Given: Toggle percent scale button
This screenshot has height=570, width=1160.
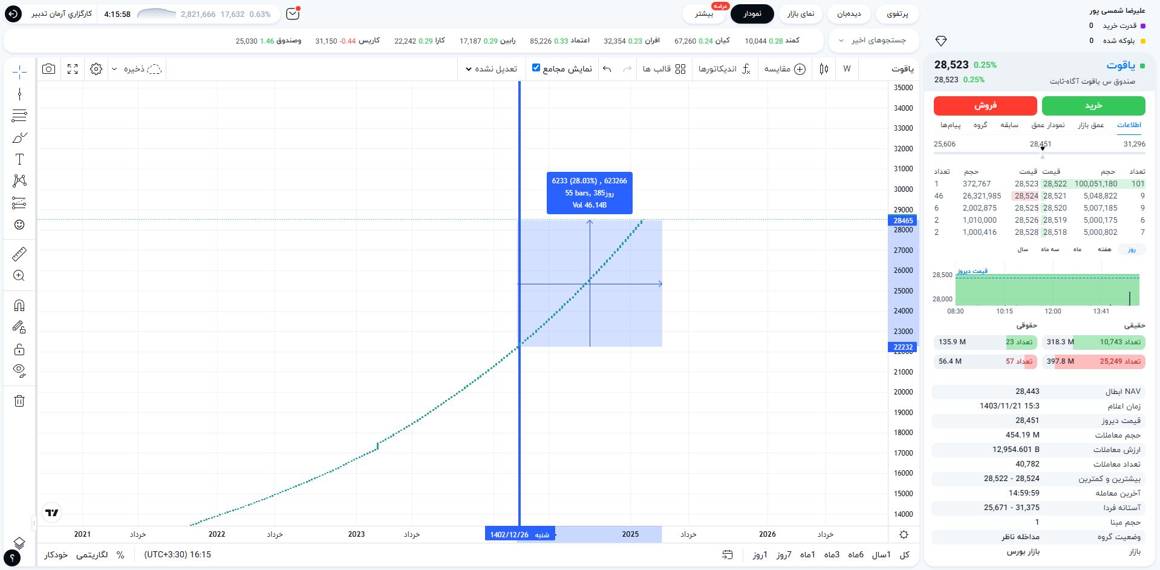Looking at the screenshot, I should [120, 554].
